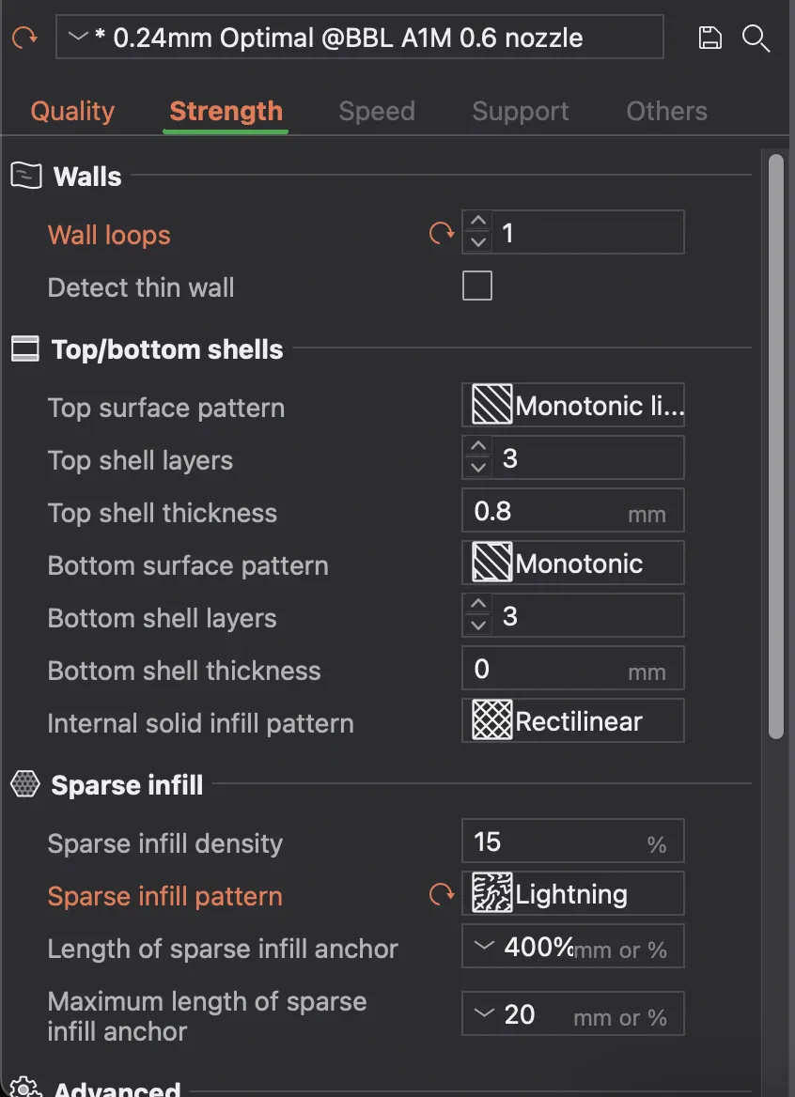Open the Speed tab

tap(376, 111)
